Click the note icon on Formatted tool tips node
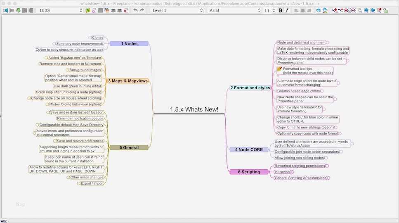 pyautogui.click(x=279, y=69)
